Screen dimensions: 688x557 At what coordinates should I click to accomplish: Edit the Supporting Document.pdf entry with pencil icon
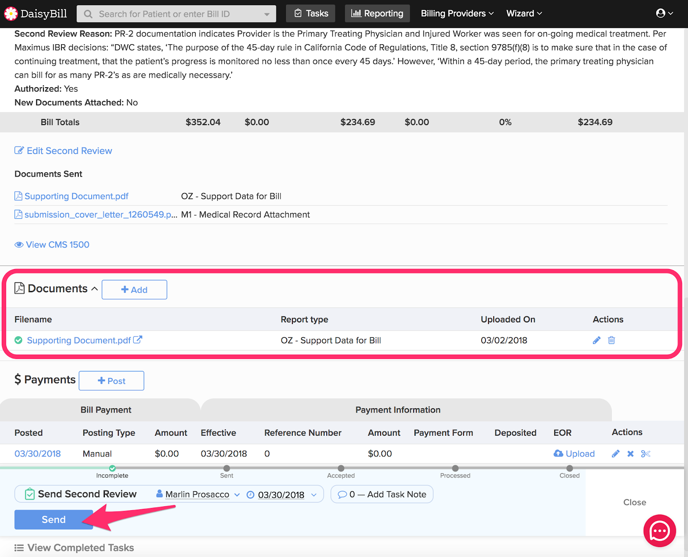click(596, 340)
